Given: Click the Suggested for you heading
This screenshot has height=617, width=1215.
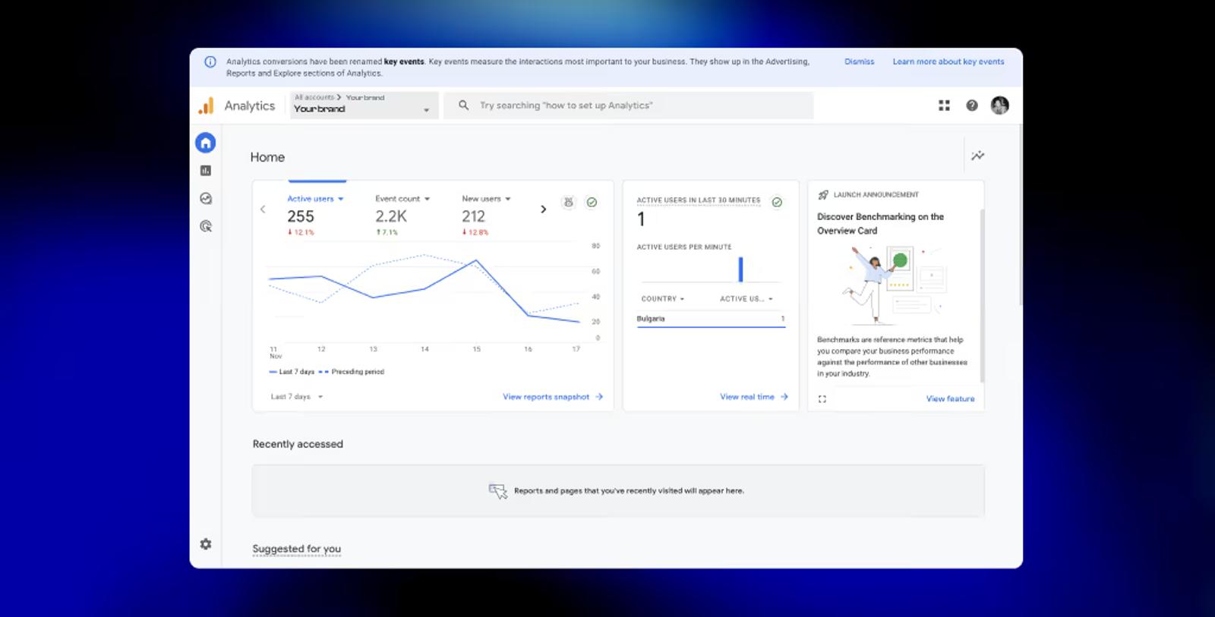Looking at the screenshot, I should [297, 549].
